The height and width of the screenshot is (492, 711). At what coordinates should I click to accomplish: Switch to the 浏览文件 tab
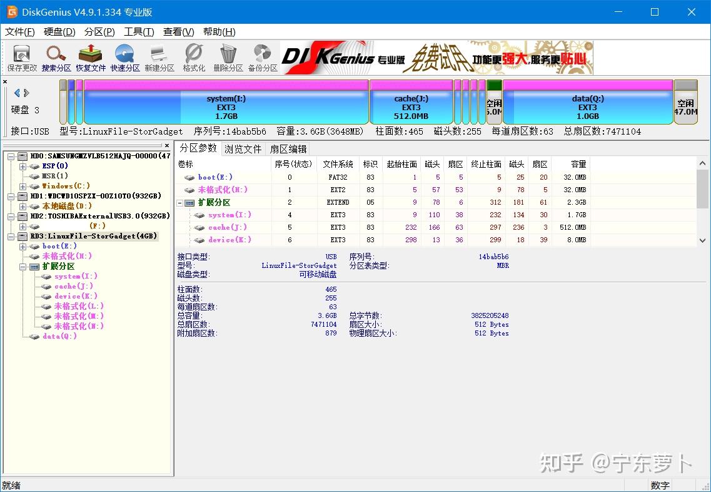coord(243,148)
